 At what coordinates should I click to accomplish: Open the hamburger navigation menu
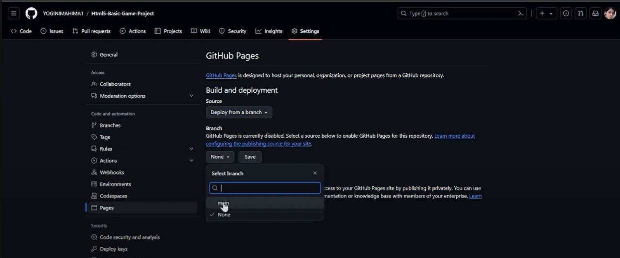coord(14,13)
